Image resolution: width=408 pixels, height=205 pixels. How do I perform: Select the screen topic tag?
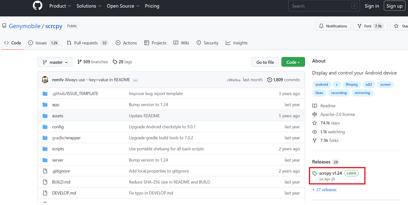click(385, 84)
